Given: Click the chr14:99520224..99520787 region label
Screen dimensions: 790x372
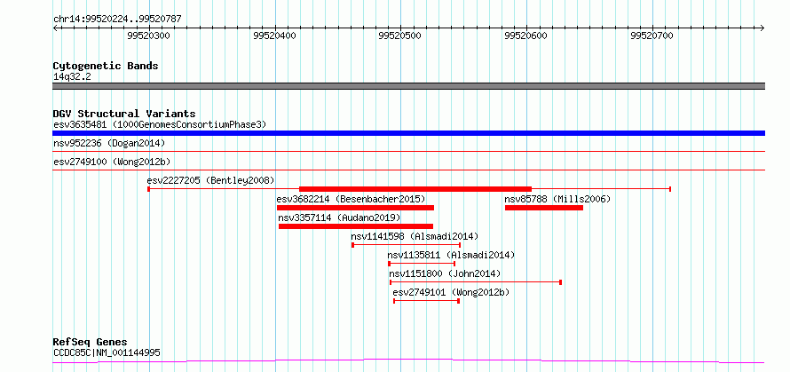Looking at the screenshot, I should point(117,20).
